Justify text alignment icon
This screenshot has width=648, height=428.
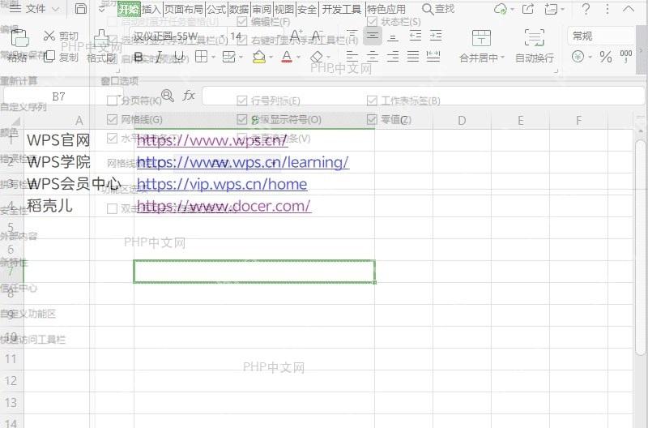point(413,56)
